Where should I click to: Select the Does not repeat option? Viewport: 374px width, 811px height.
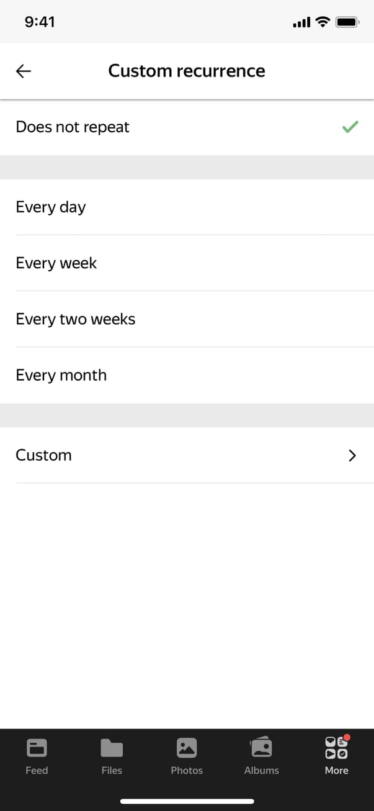[73, 127]
